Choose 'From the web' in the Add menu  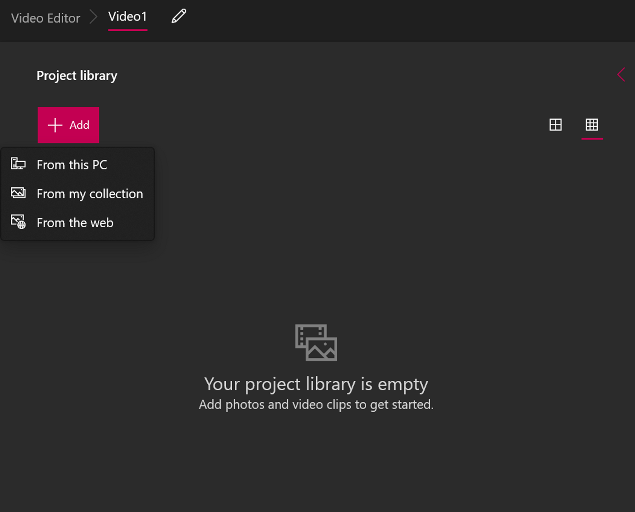(x=75, y=222)
